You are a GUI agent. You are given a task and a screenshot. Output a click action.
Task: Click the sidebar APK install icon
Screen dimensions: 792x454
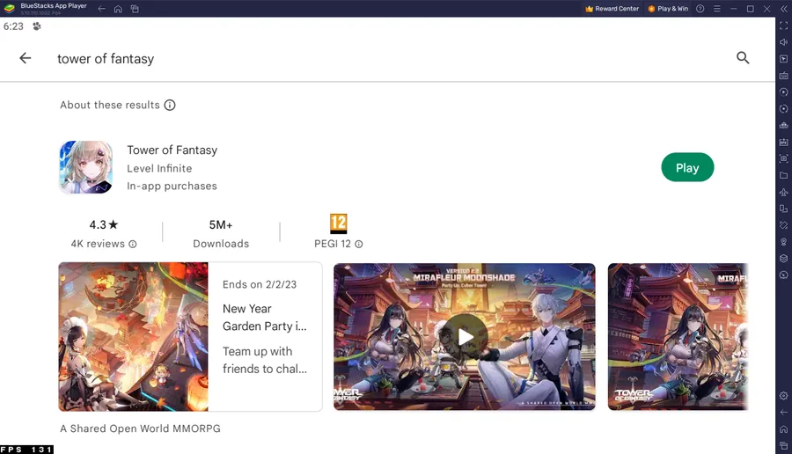[783, 142]
